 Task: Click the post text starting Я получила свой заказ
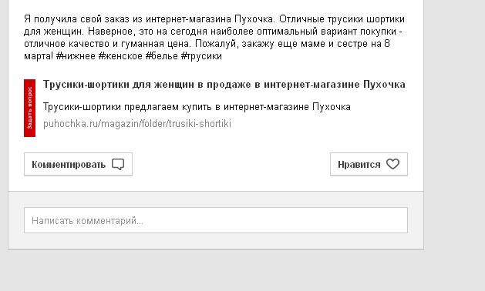[x=214, y=38]
